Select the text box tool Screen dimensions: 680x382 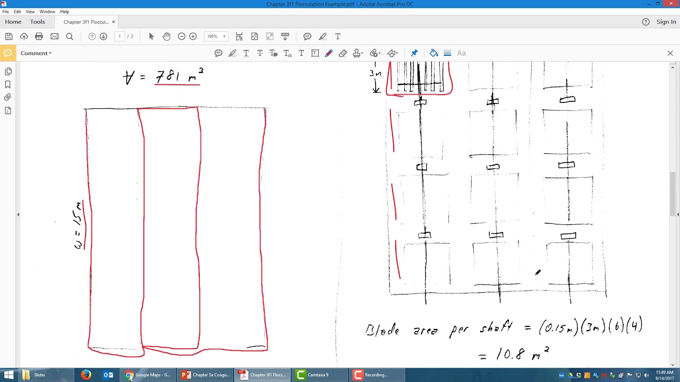tap(315, 53)
